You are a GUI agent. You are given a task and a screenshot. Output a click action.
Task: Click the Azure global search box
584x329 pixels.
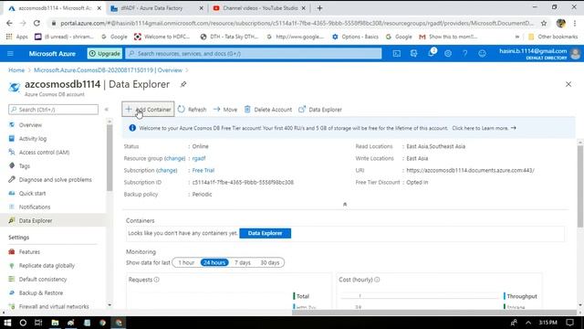pyautogui.click(x=254, y=54)
